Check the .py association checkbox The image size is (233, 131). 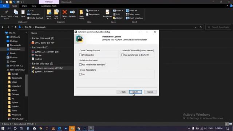pos(80,74)
